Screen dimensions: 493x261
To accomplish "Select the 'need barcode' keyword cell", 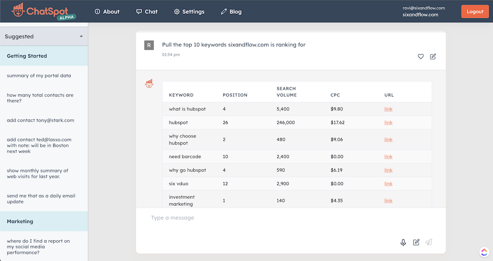I will point(185,157).
